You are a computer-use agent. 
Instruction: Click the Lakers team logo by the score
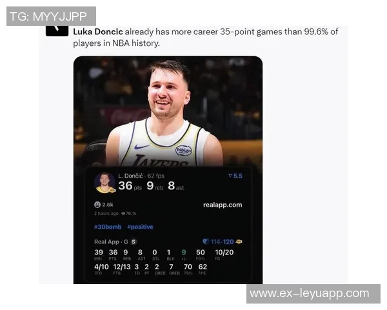pyautogui.click(x=239, y=242)
